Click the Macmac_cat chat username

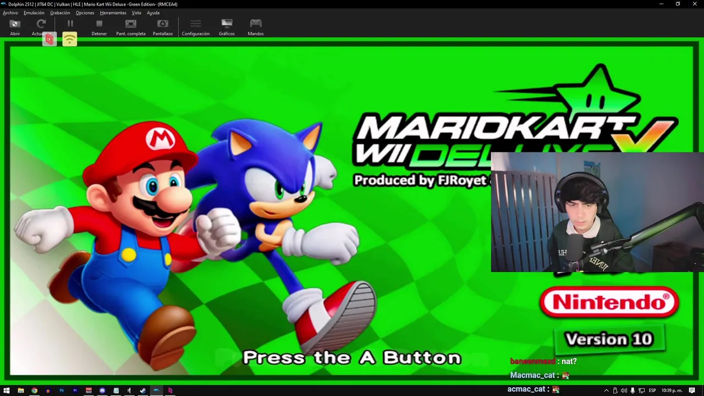[532, 375]
